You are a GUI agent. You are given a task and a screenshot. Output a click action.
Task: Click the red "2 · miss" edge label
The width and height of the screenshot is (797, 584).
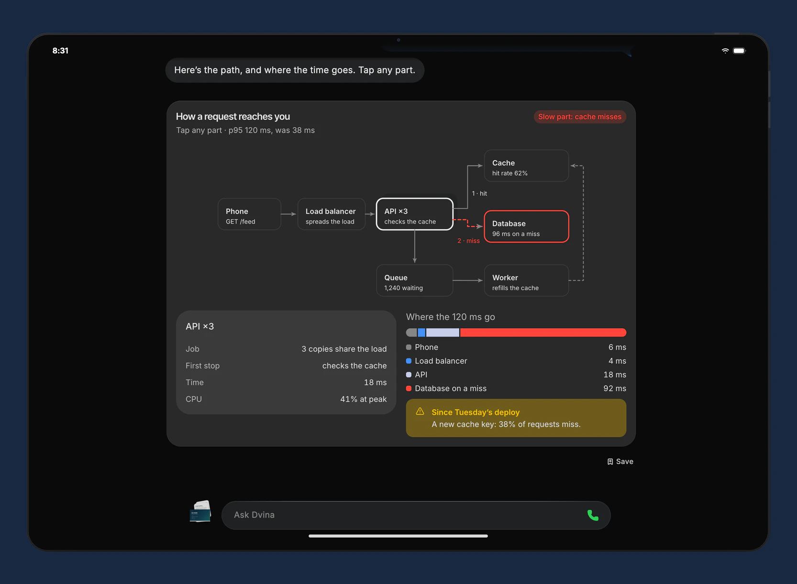468,241
